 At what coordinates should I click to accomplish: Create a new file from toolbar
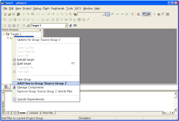point(5,14)
